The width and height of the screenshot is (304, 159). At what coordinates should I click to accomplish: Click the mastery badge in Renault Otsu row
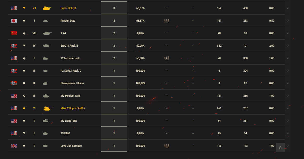click(167, 20)
